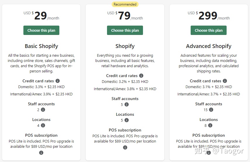The height and width of the screenshot is (162, 250).
Task: Click info icon under Shopify plan POS subscription
Action: (x=125, y=147)
